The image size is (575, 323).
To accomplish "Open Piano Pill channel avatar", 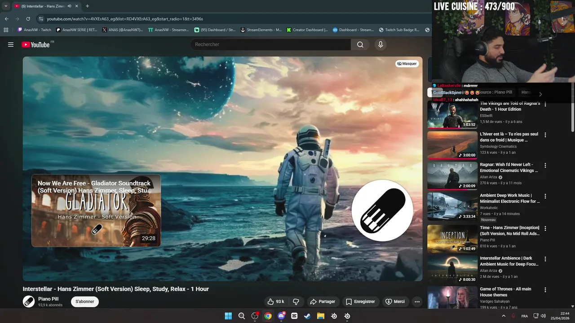I will point(29,301).
